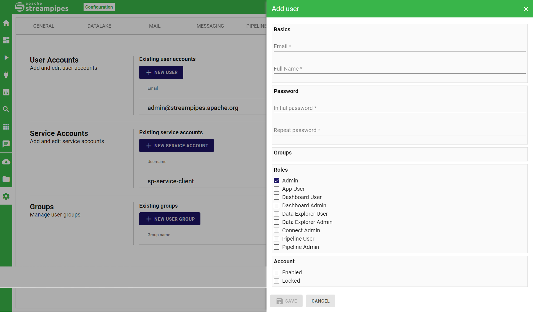This screenshot has width=533, height=312.
Task: Tick the Locked account checkbox
Action: click(276, 281)
